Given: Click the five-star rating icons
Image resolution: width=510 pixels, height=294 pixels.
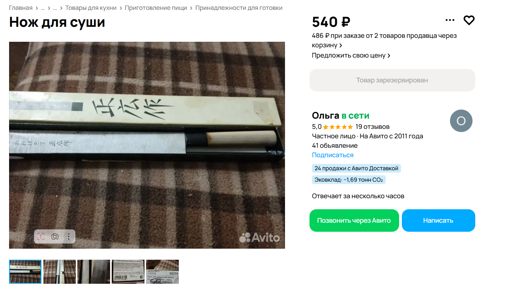Looking at the screenshot, I should [x=338, y=127].
